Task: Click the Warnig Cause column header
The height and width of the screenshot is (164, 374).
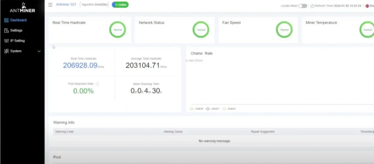Action: [173, 132]
